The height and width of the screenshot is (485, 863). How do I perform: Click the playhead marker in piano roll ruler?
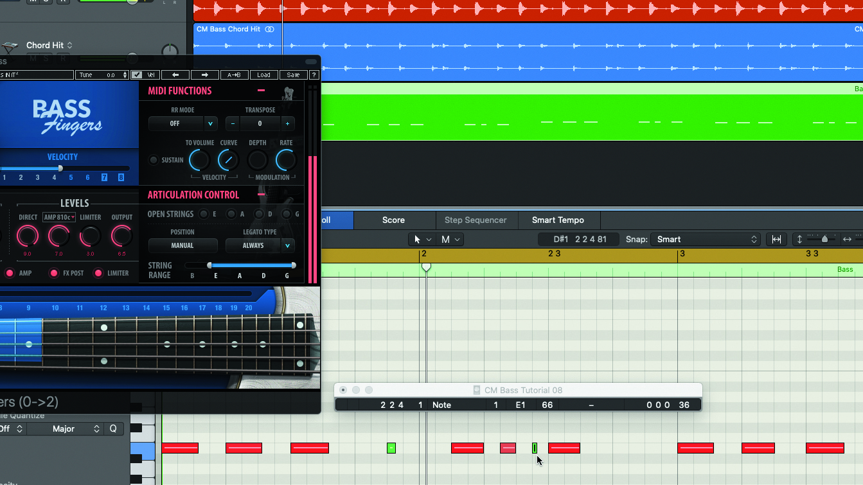[x=425, y=266]
